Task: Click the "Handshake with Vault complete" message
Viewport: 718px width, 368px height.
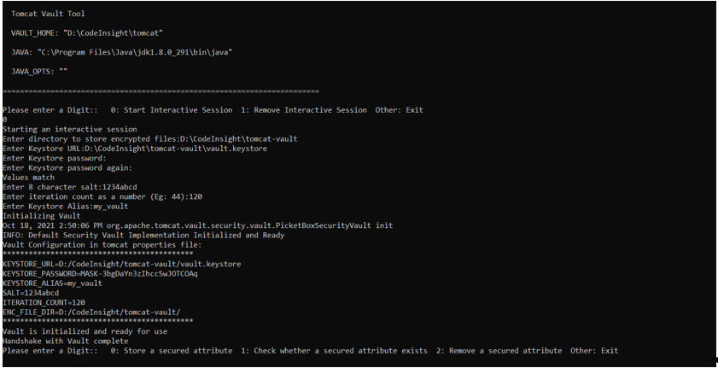Action: (x=65, y=341)
